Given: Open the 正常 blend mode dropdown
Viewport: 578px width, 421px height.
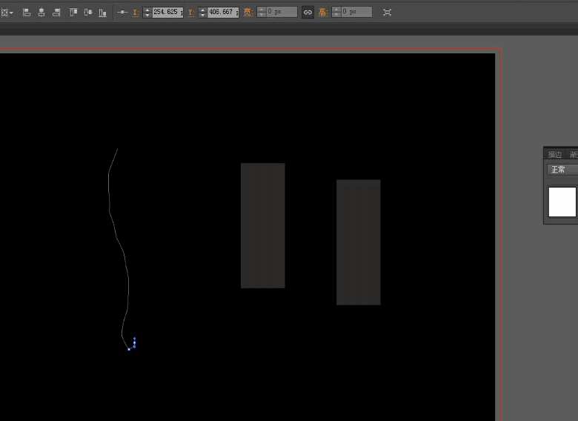Looking at the screenshot, I should coord(562,170).
